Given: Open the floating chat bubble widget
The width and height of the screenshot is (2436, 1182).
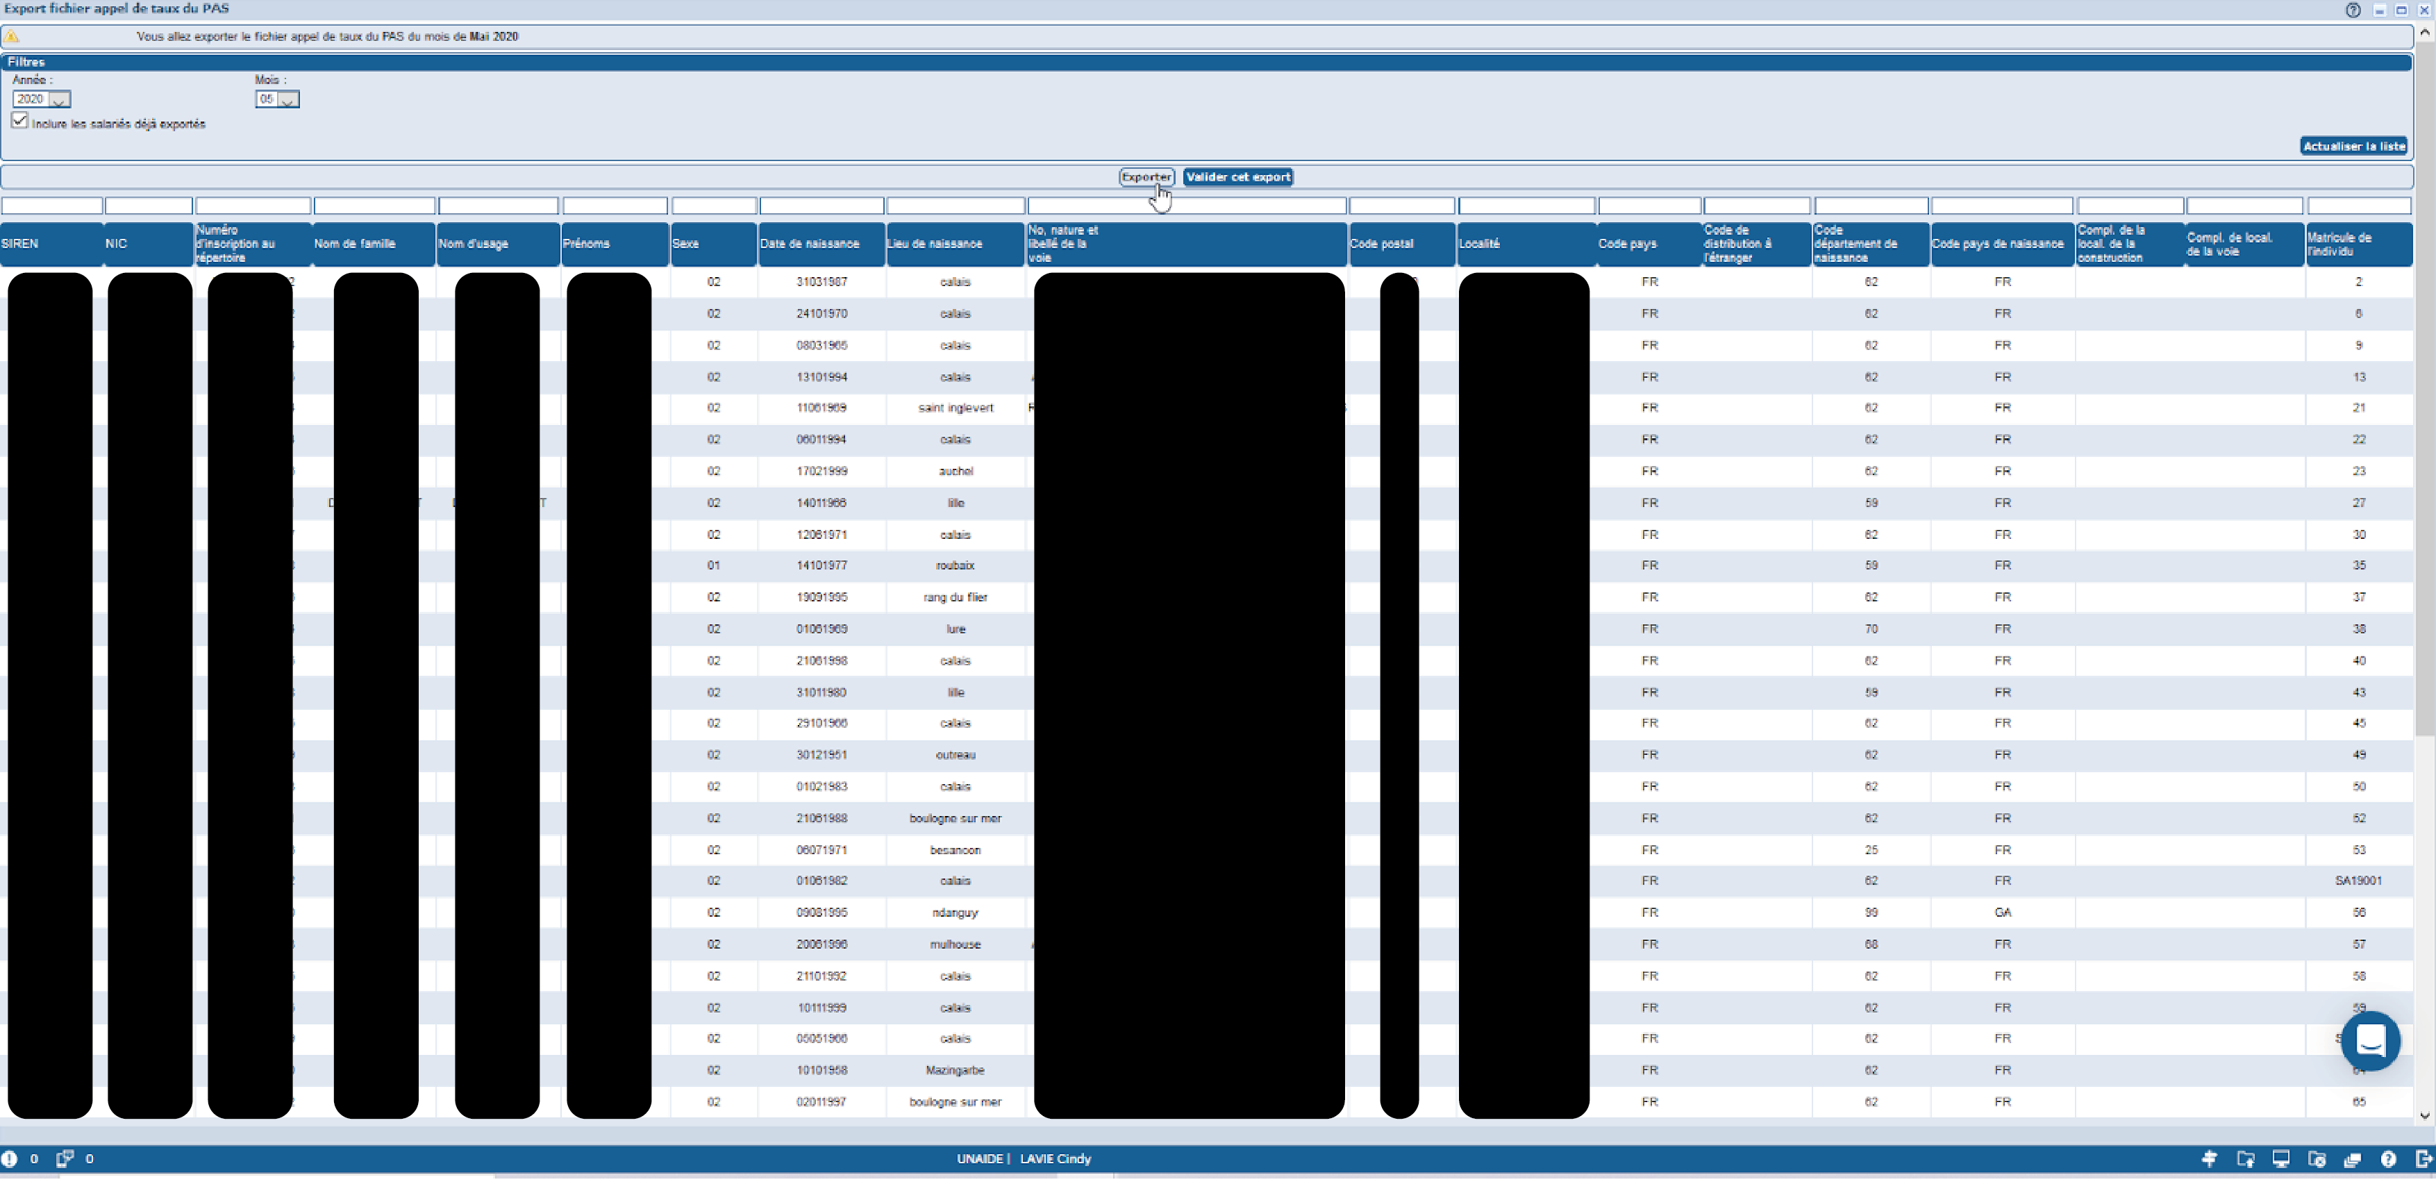Looking at the screenshot, I should (x=2371, y=1041).
